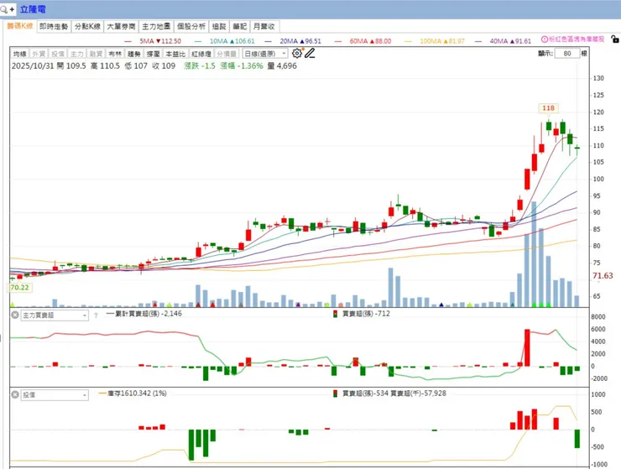Toggle the 外資 overlay button
621x469 pixels.
(39, 54)
